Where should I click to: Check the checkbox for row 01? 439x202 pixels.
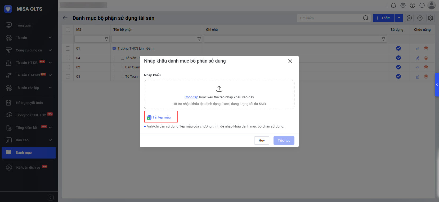(68, 49)
